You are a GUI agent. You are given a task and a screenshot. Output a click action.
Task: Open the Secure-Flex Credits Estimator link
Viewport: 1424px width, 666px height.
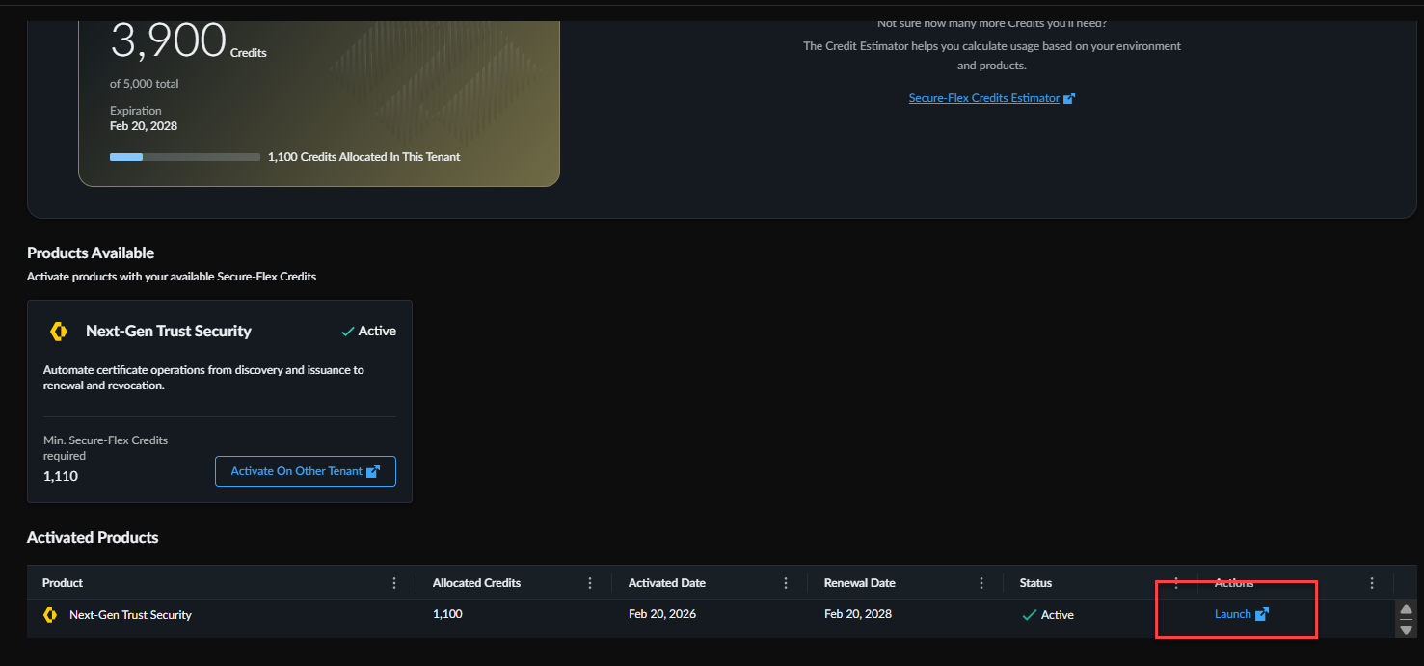(x=991, y=98)
